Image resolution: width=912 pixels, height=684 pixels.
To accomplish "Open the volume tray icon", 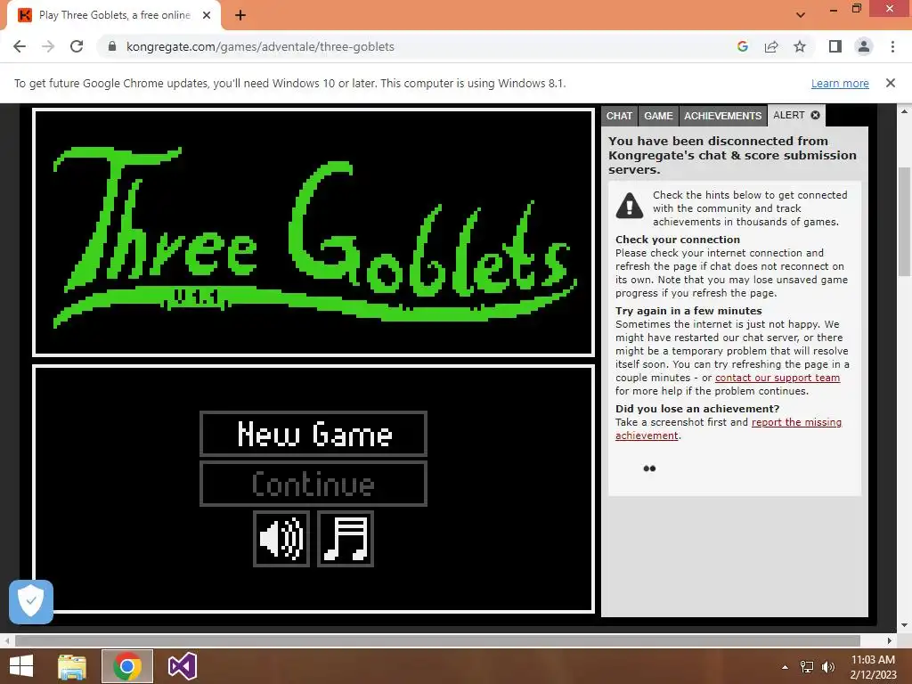I will 828,667.
